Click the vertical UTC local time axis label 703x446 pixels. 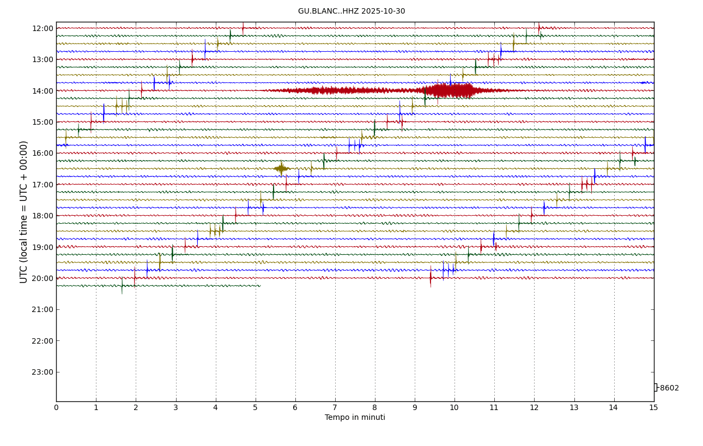coord(24,212)
